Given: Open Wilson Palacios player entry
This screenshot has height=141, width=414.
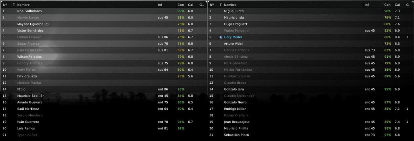Looking at the screenshot, I should [29, 57].
